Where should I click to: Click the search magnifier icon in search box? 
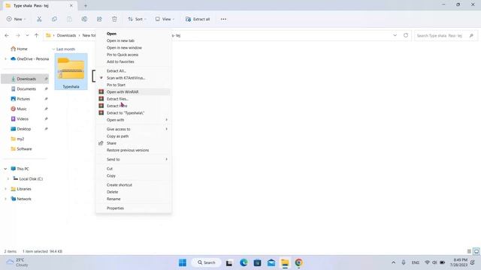pos(471,36)
